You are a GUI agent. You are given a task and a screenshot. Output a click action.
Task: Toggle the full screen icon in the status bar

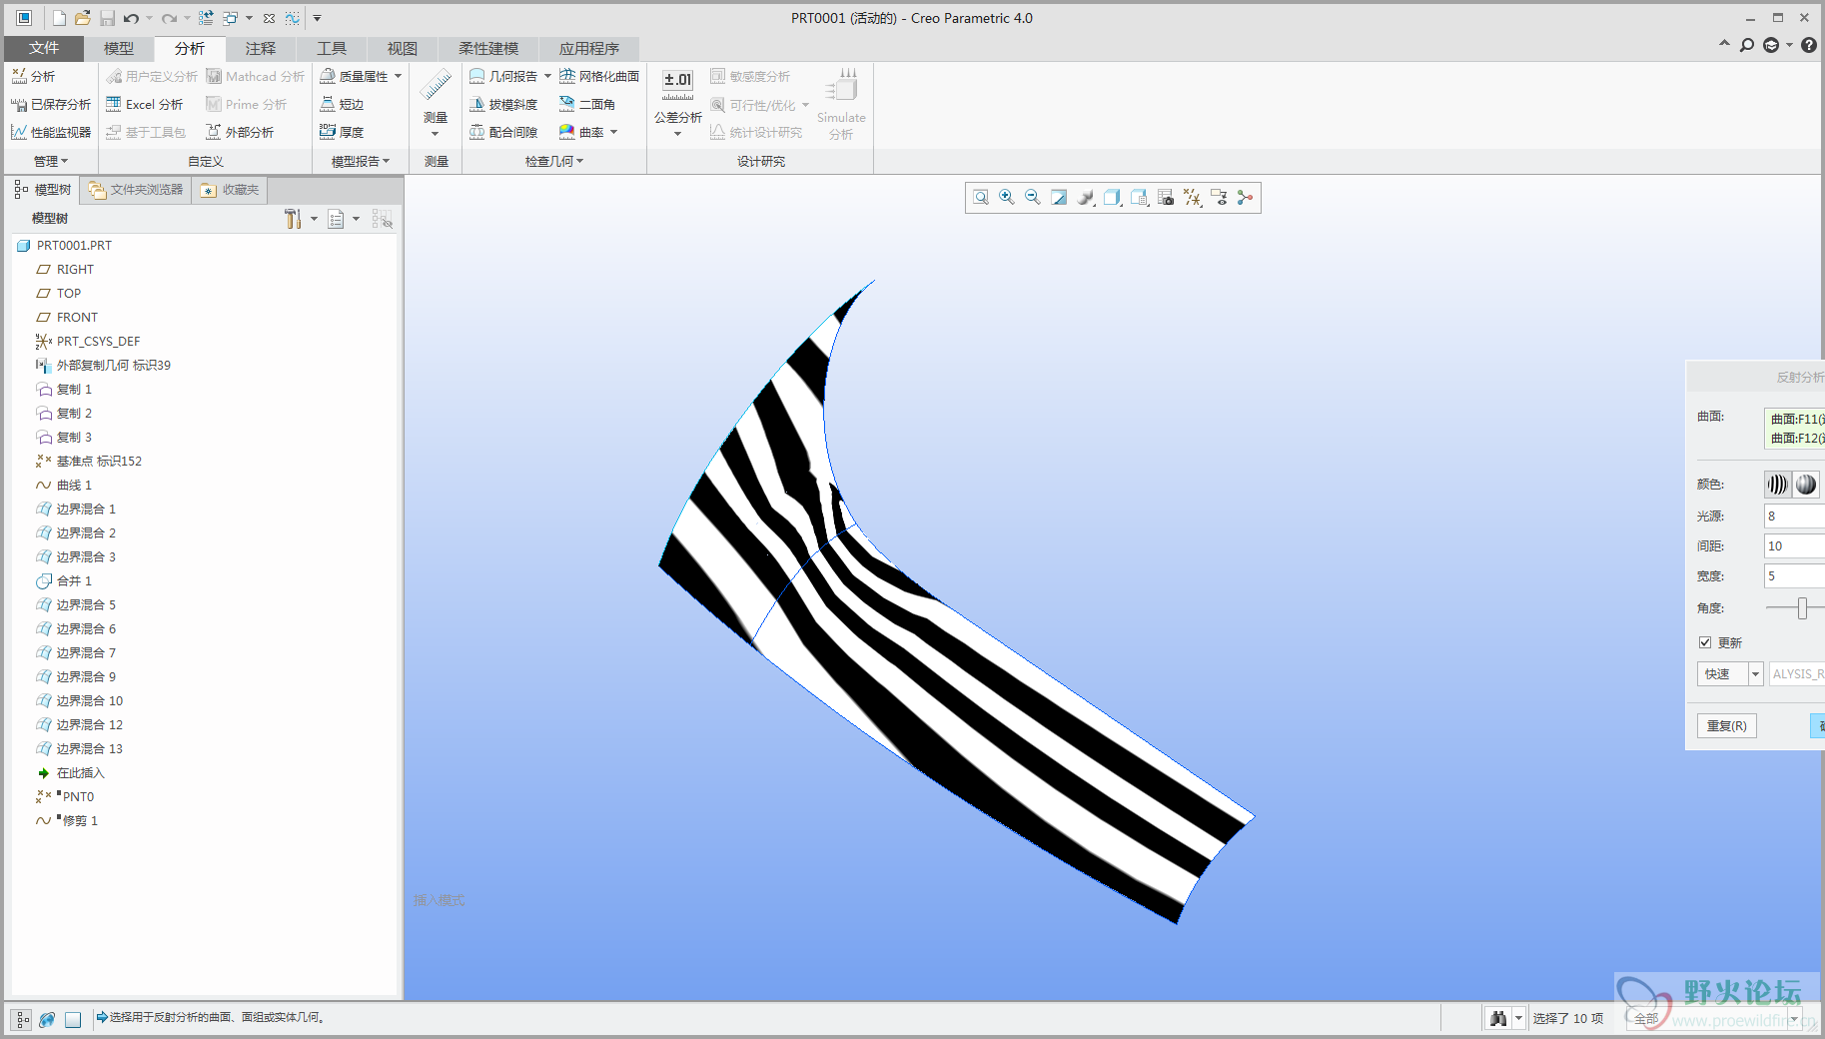coord(73,1019)
